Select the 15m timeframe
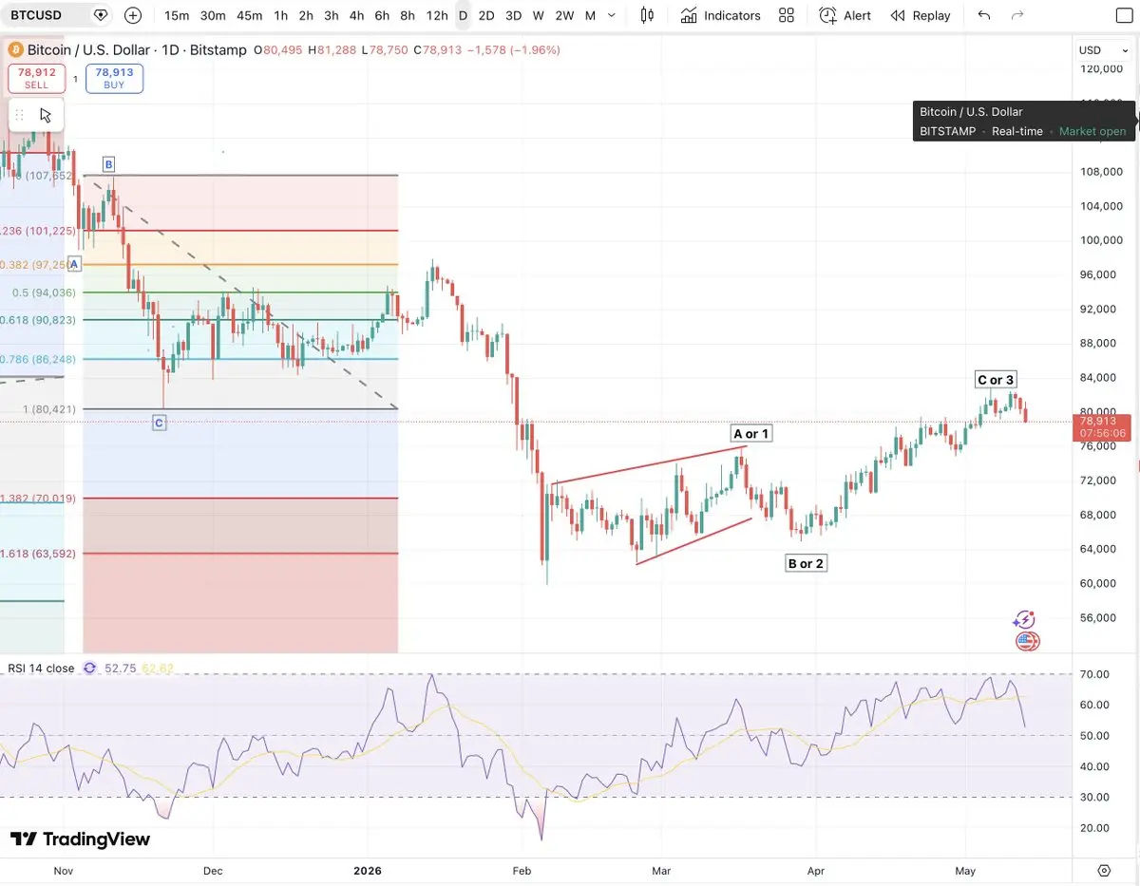The height and width of the screenshot is (886, 1140). [177, 15]
